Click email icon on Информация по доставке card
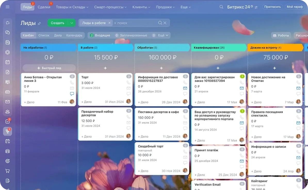 185,88
